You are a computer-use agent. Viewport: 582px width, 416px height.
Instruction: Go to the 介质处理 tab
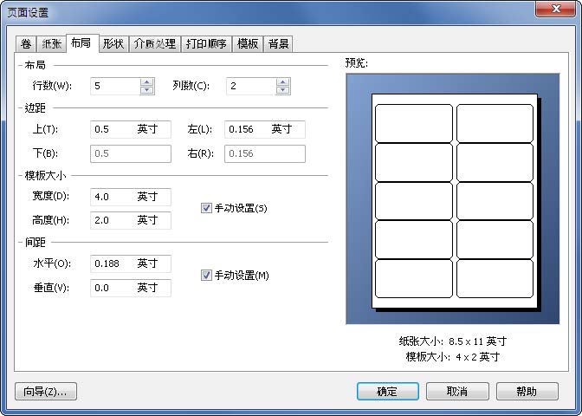[155, 44]
